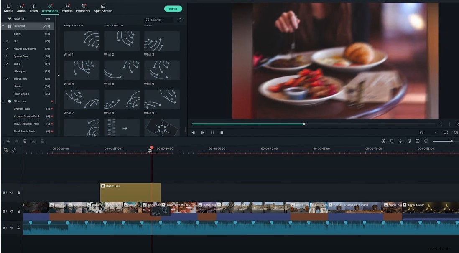Viewport: 459px width, 253px height.
Task: Click the Export button
Action: click(x=173, y=8)
